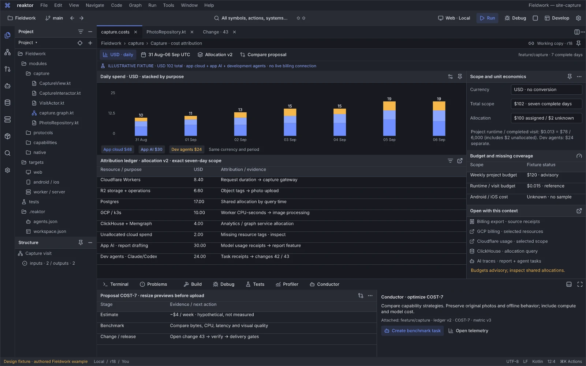The image size is (586, 366).
Task: Open the agents robot sidebar icon
Action: coord(7,86)
